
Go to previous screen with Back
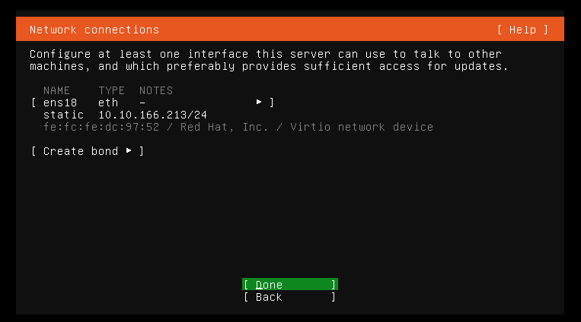click(x=290, y=297)
